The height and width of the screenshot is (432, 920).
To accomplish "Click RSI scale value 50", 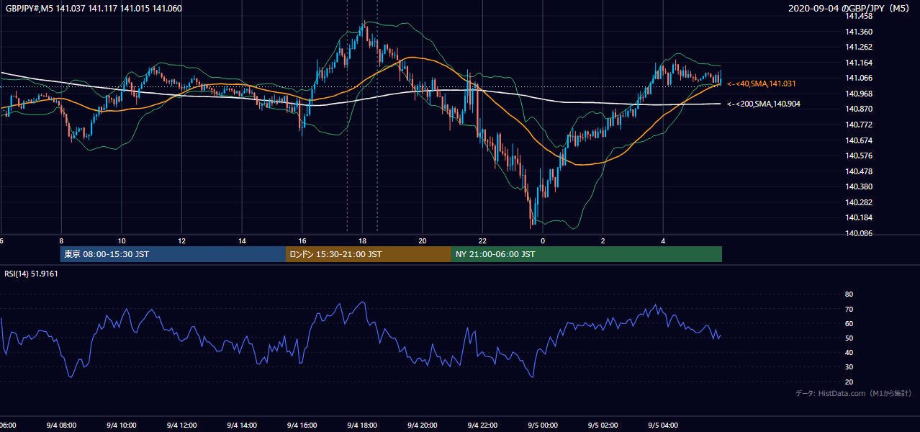I will click(849, 338).
